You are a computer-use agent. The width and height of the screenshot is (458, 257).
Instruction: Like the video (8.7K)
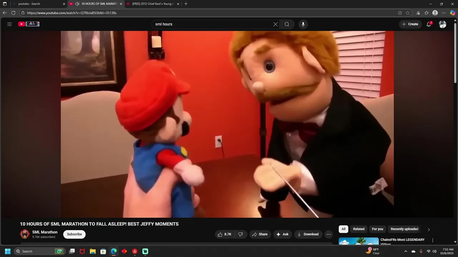click(x=224, y=234)
